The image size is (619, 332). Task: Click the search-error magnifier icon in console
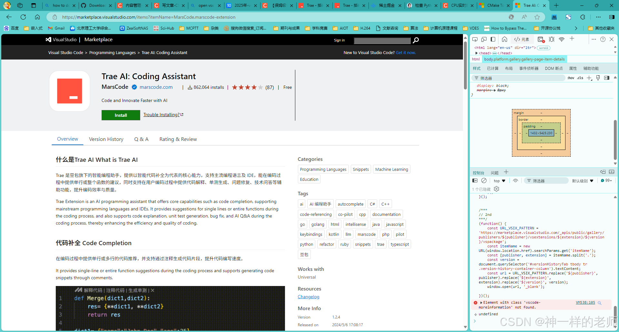tap(600, 303)
